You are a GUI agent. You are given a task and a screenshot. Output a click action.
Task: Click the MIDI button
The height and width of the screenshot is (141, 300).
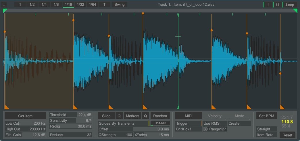[189, 116]
